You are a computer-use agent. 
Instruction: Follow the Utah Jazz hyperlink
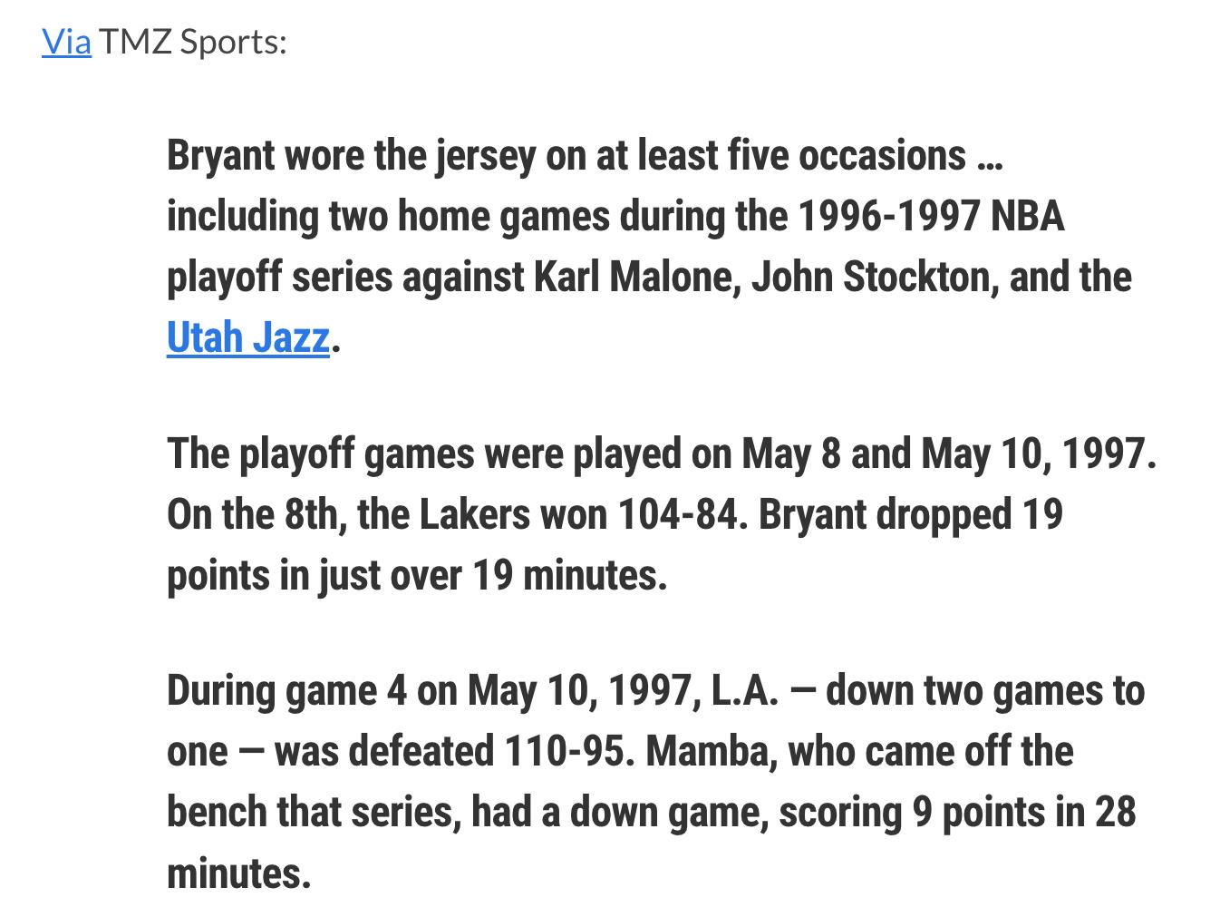pyautogui.click(x=247, y=337)
